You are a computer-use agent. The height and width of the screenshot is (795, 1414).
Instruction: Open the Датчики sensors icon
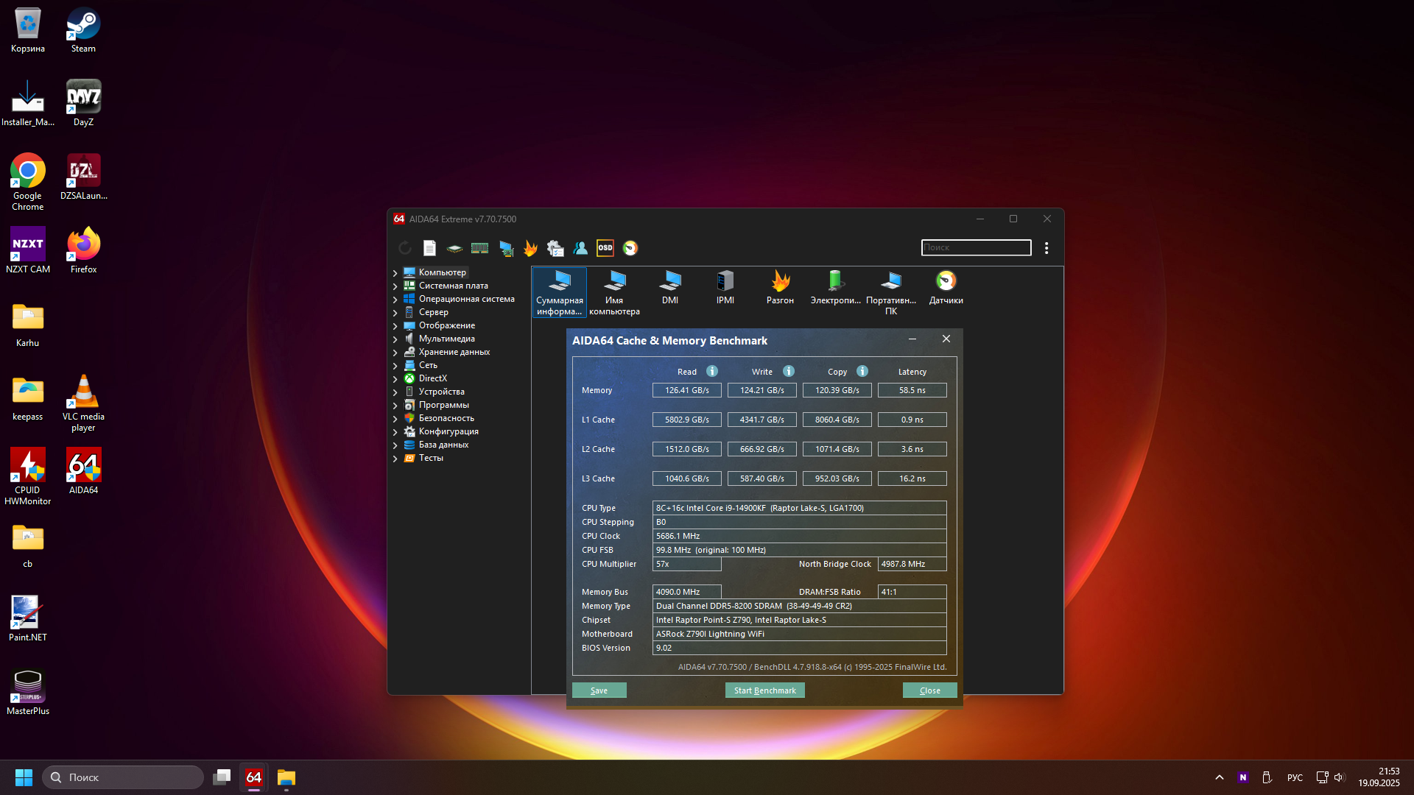[x=946, y=287]
